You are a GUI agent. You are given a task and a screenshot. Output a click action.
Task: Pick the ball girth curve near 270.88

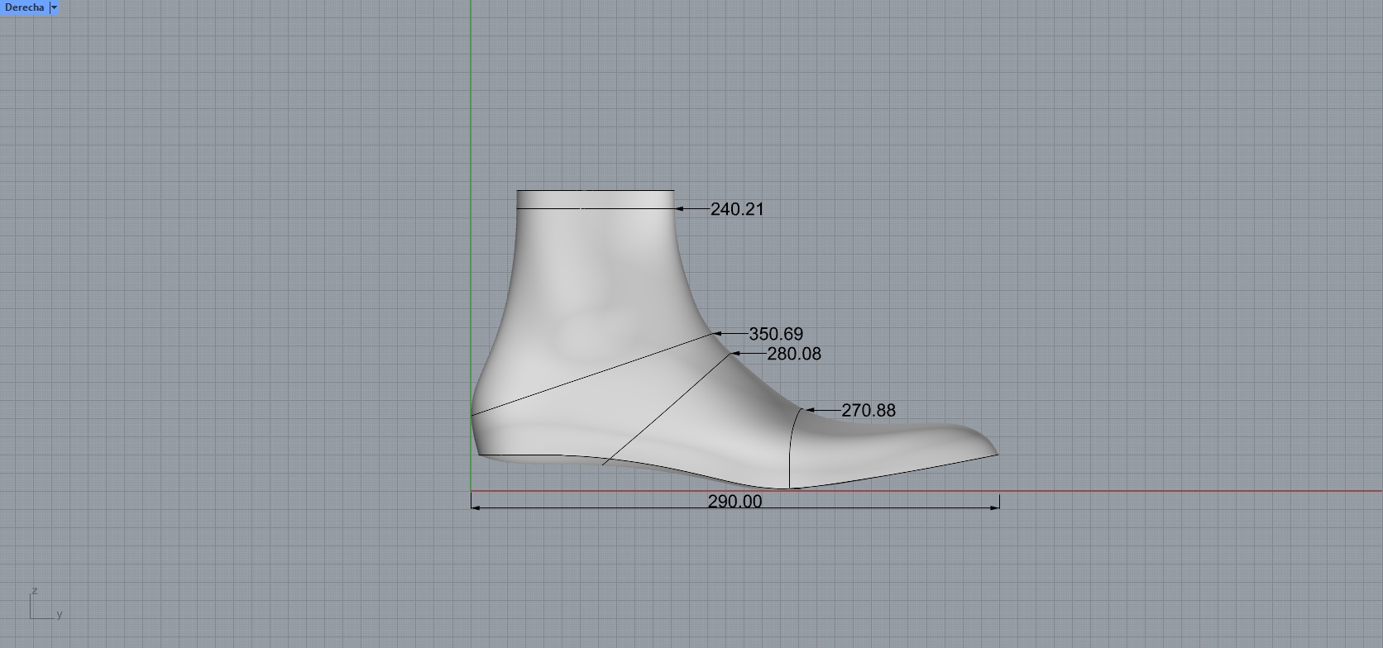pyautogui.click(x=791, y=446)
